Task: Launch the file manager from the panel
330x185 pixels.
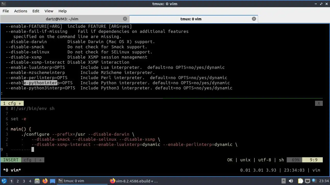Action: click(37, 181)
